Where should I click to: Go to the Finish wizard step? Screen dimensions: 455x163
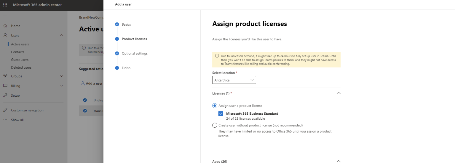pyautogui.click(x=126, y=68)
